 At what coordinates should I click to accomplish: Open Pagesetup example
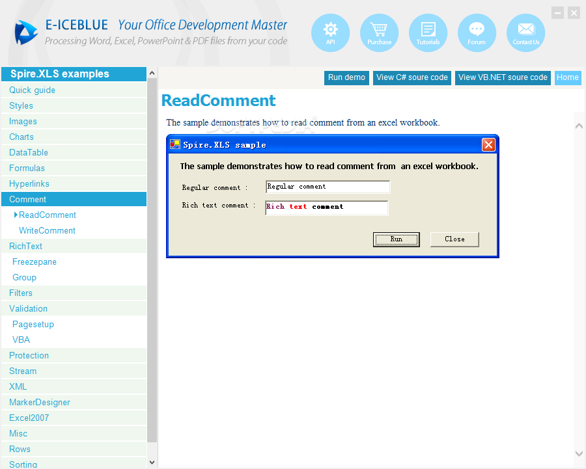point(33,325)
